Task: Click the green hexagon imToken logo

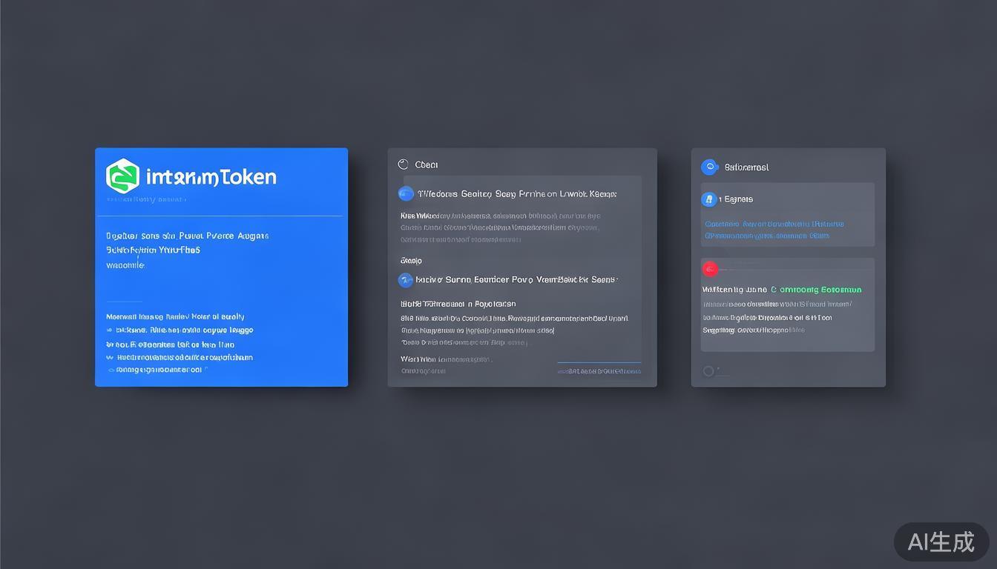Action: point(123,176)
